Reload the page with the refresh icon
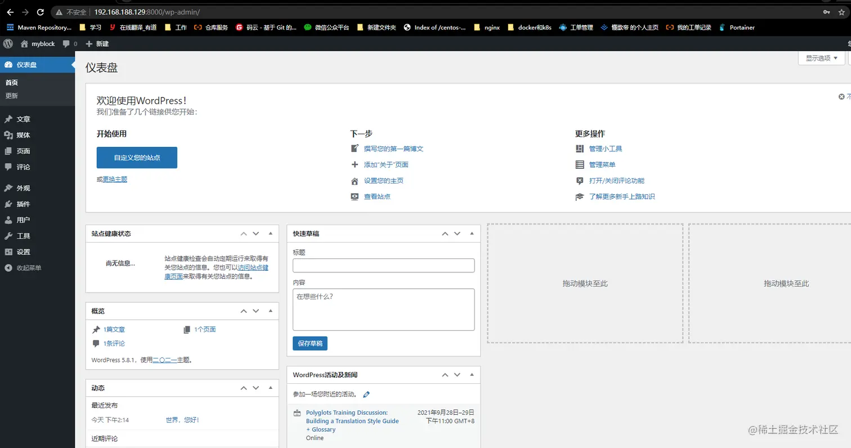Image resolution: width=851 pixels, height=448 pixels. click(41, 12)
